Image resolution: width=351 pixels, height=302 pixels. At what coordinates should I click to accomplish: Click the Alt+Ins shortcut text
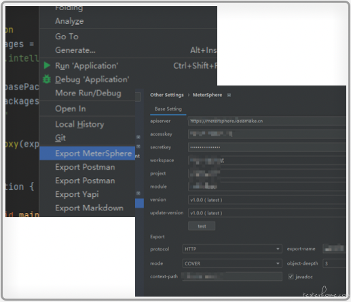point(203,50)
